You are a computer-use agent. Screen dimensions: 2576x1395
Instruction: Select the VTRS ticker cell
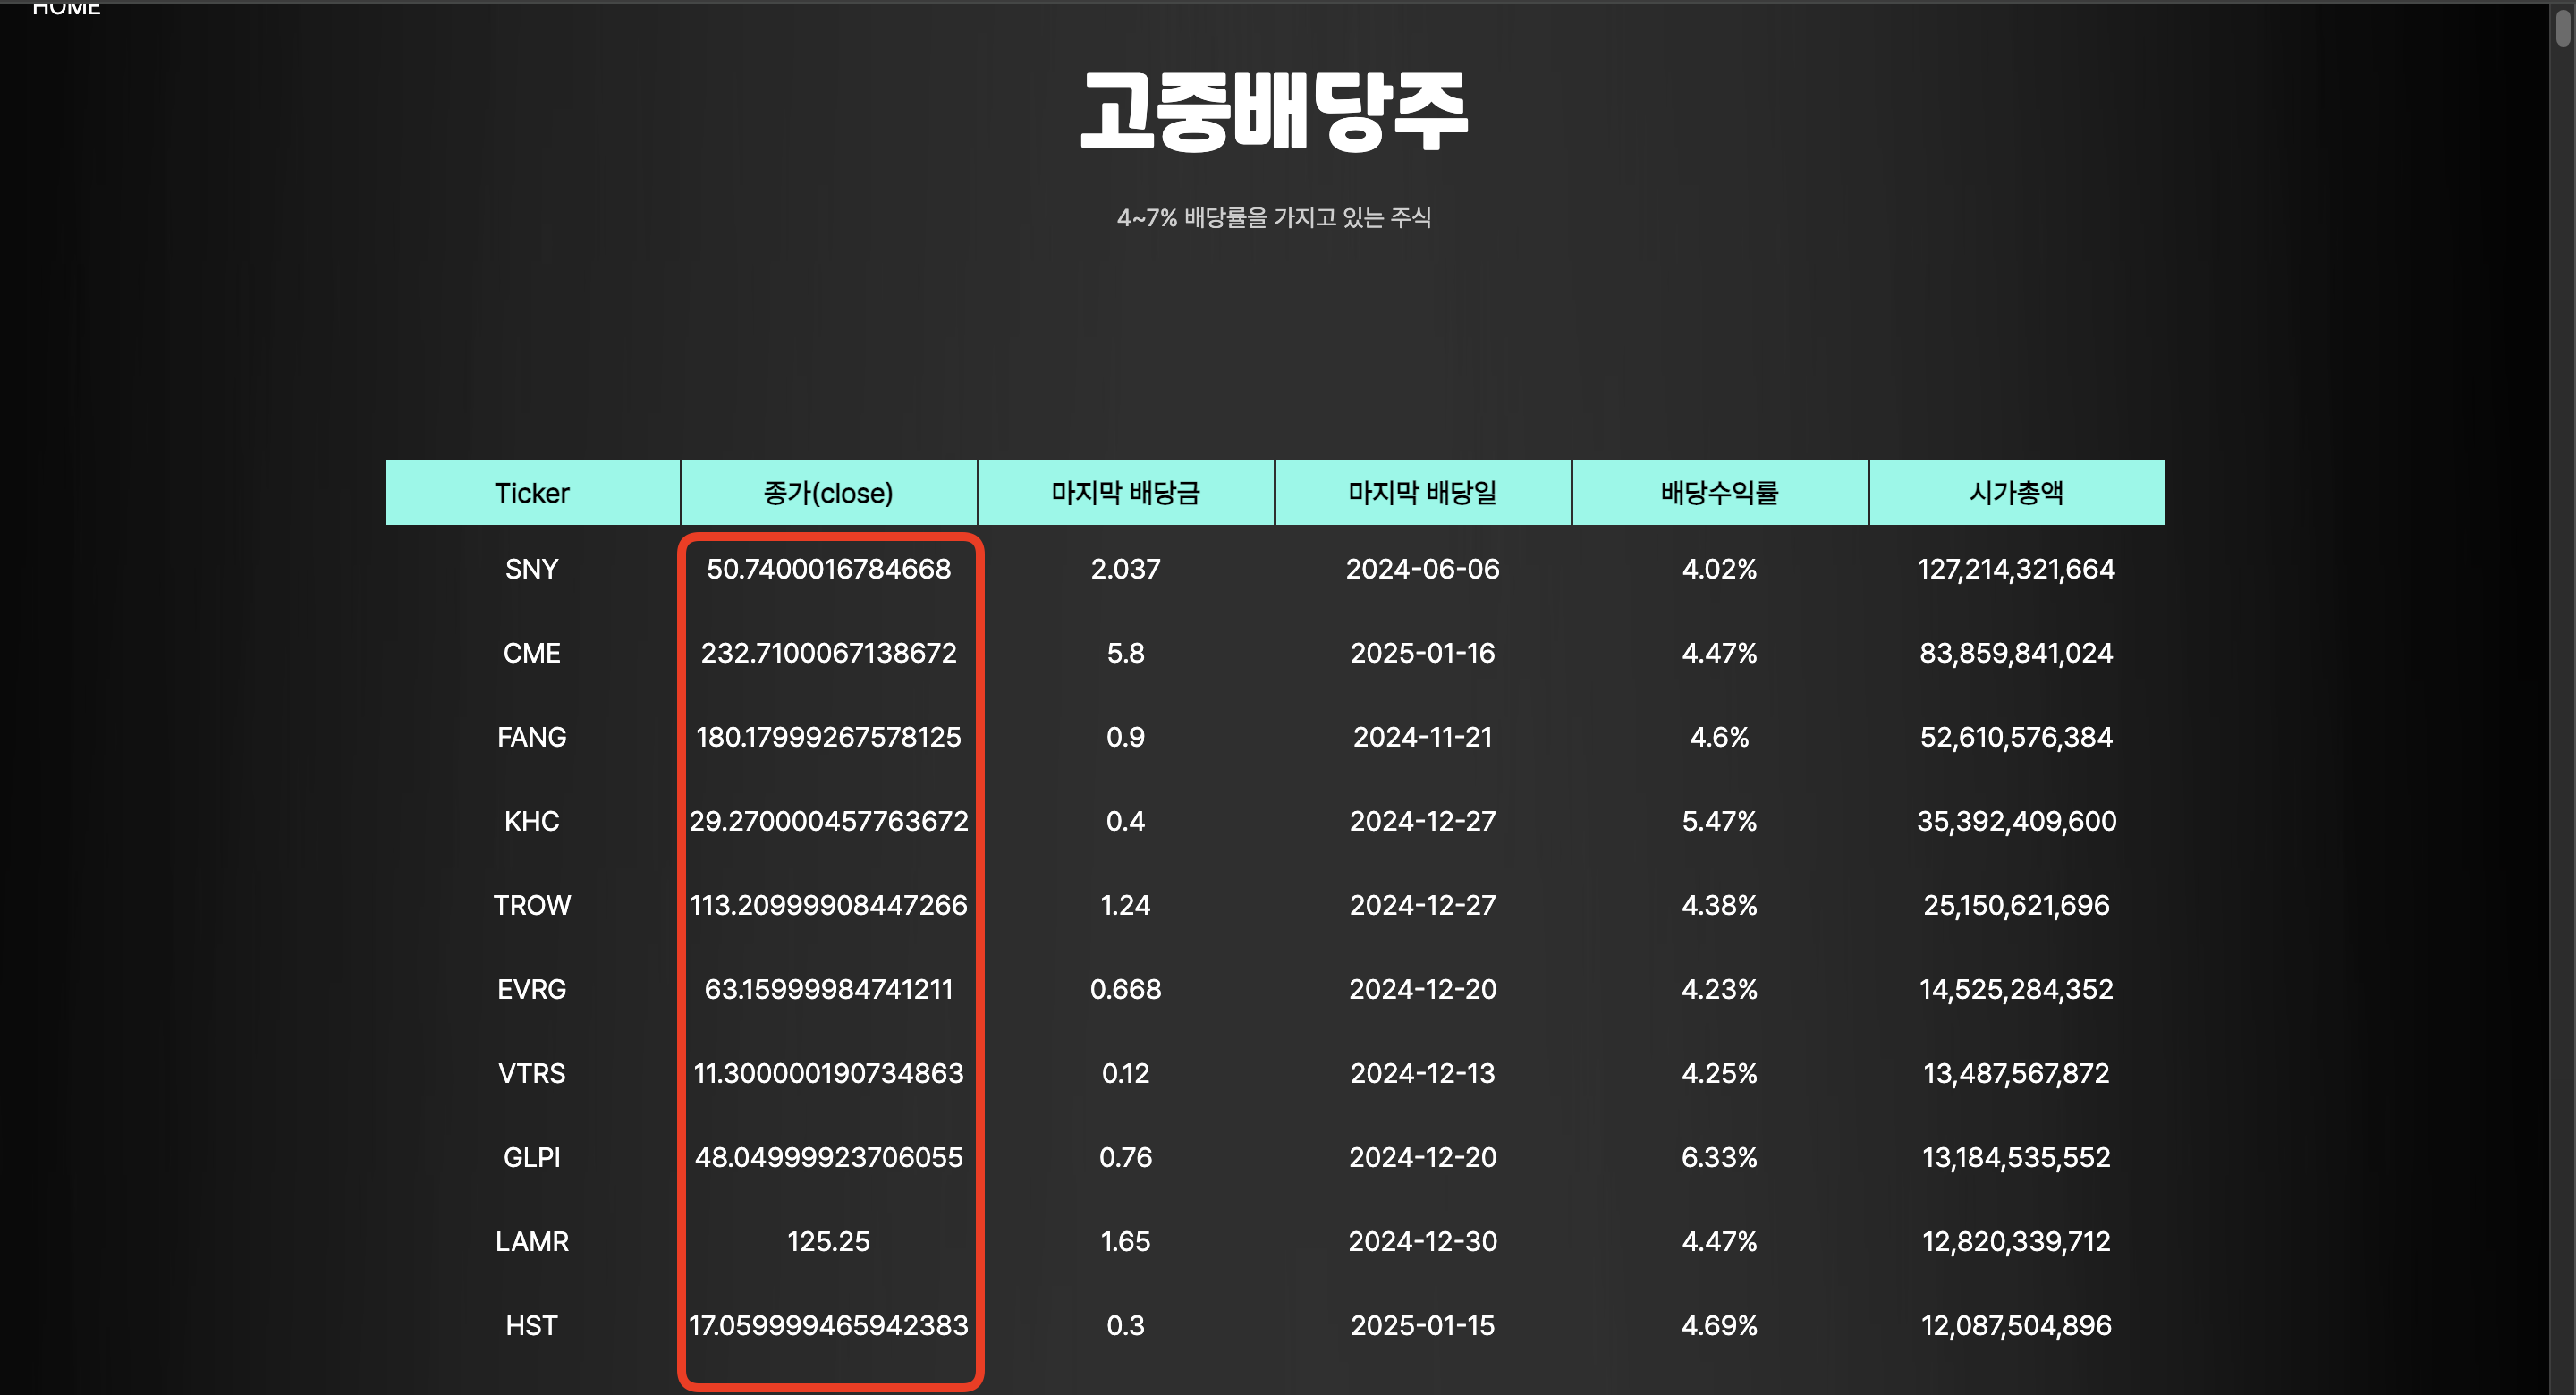click(x=532, y=1073)
